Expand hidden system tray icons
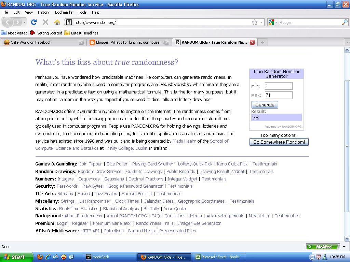 (x=312, y=257)
